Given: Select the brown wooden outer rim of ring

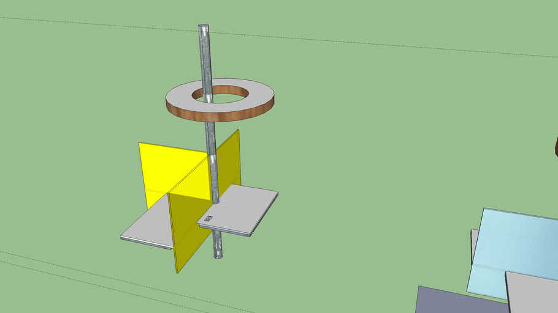Looking at the screenshot, I should coord(221,115).
